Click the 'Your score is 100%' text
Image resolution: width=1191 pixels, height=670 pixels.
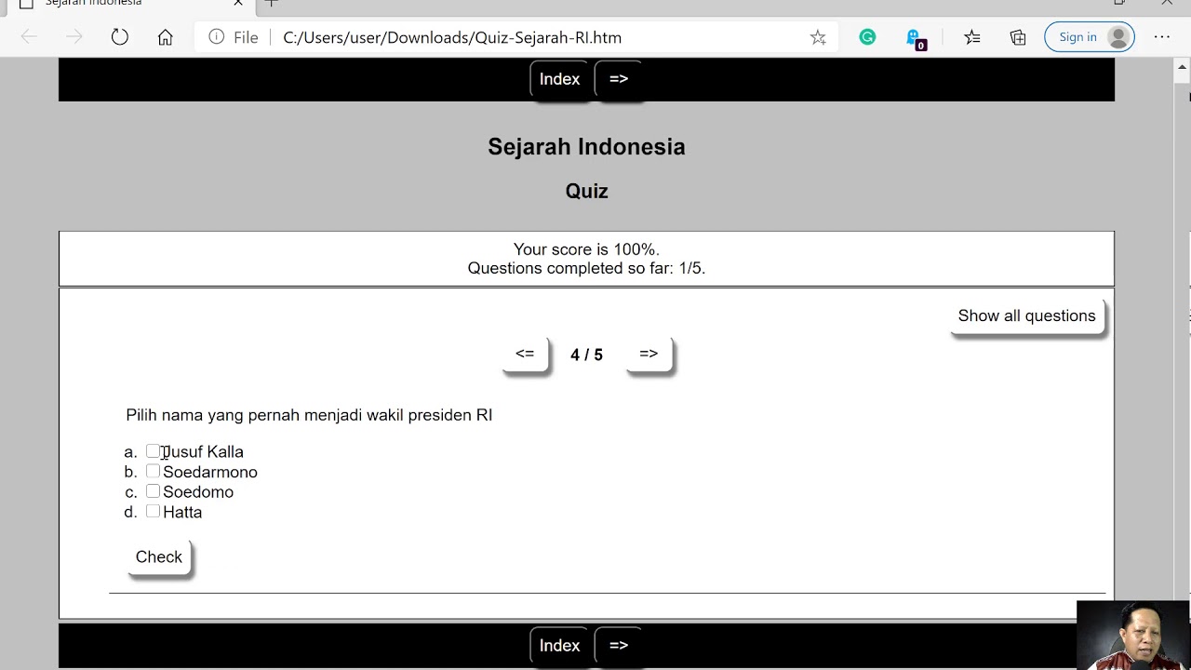[x=586, y=249]
